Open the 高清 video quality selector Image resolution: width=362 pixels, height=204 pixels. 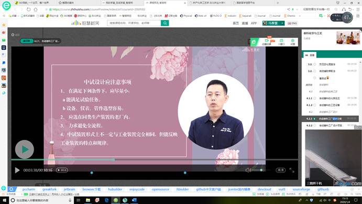click(x=280, y=170)
